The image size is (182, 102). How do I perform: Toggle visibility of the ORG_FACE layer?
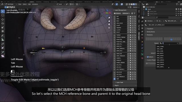coord(115,23)
